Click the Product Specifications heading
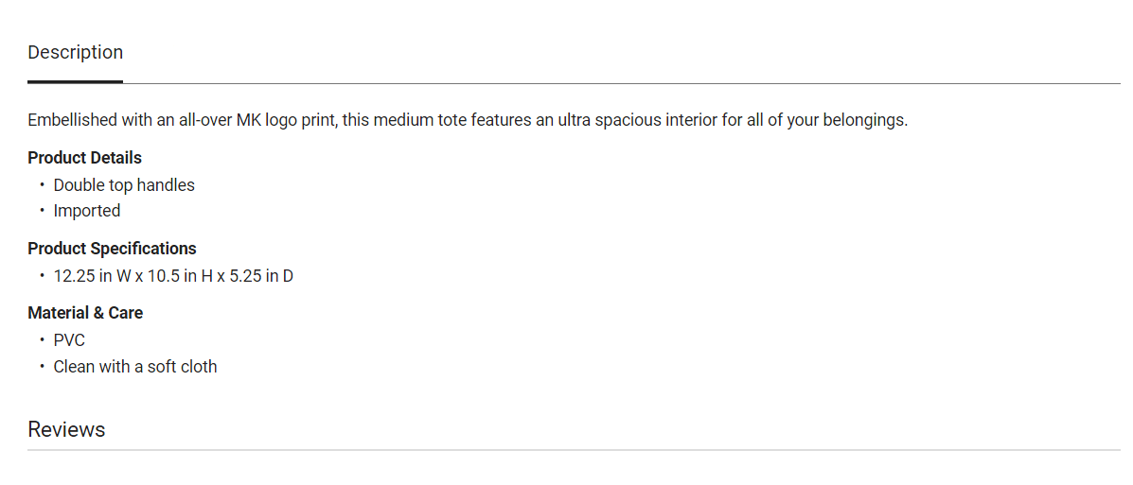Image resolution: width=1133 pixels, height=485 pixels. coord(112,249)
